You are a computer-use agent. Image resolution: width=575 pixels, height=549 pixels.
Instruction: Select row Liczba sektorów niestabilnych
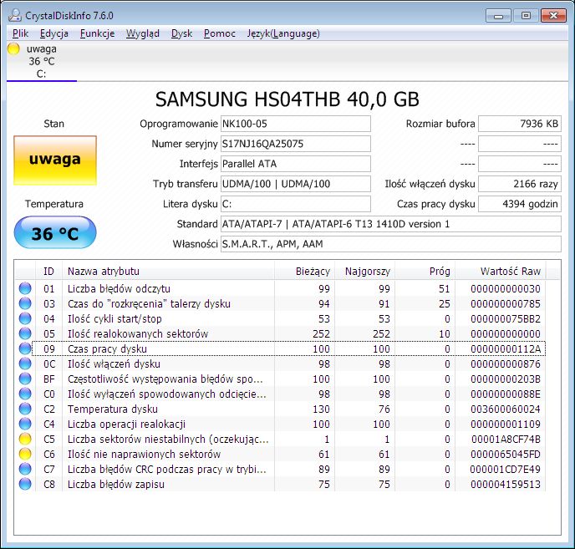click(281, 439)
